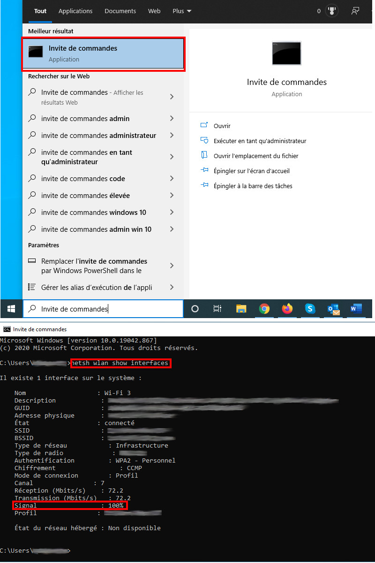Expand the Plus dropdown tab

(182, 11)
